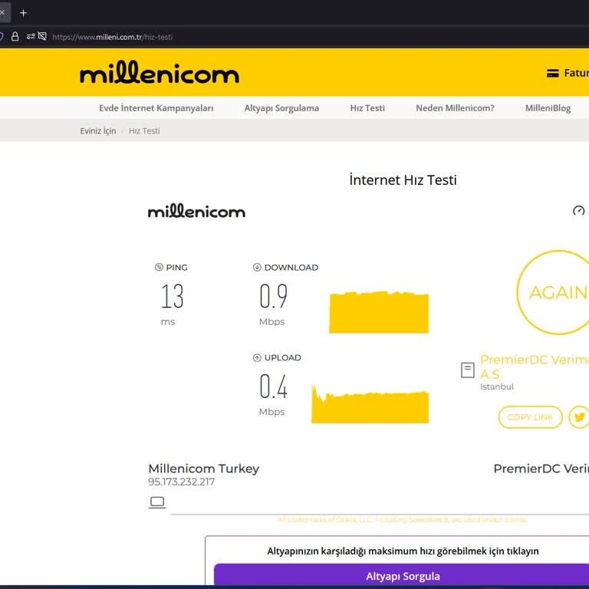Screen dimensions: 589x589
Task: Open MilleniBlog menu item
Action: (x=548, y=108)
